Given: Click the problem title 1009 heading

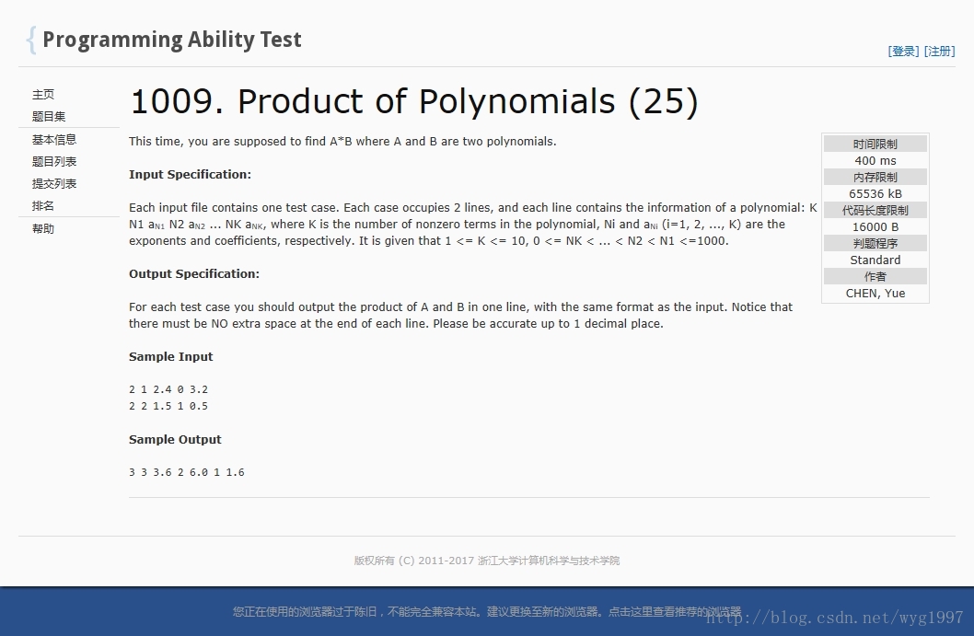Looking at the screenshot, I should (413, 101).
